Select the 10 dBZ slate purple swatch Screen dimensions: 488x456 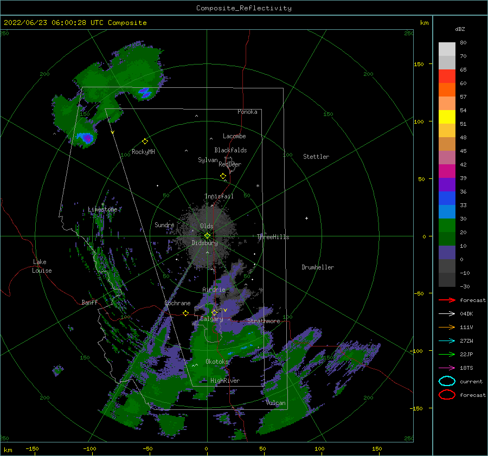point(447,252)
